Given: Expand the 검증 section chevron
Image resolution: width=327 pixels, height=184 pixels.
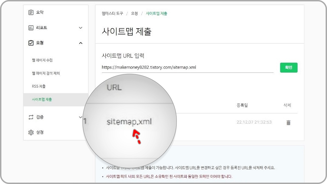Looking at the screenshot, I should click(x=81, y=117).
